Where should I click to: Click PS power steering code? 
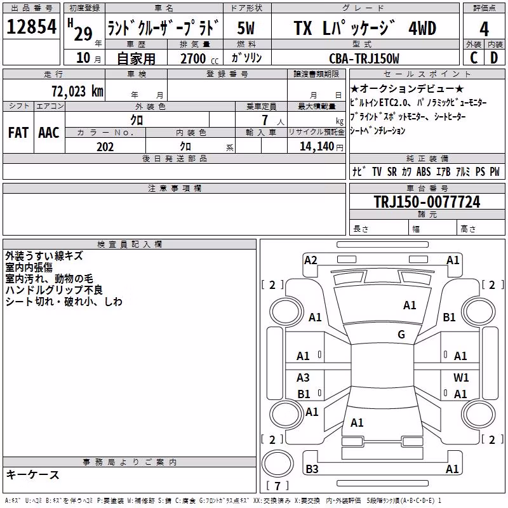coord(480,171)
